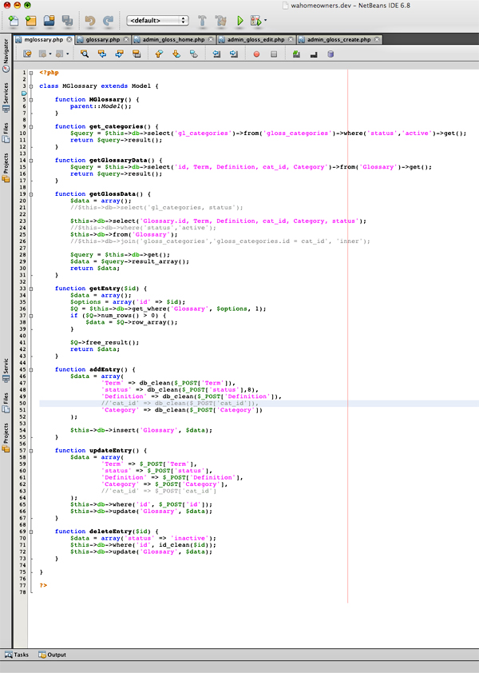
Task: Click the New Project toolbar icon
Action: point(30,20)
